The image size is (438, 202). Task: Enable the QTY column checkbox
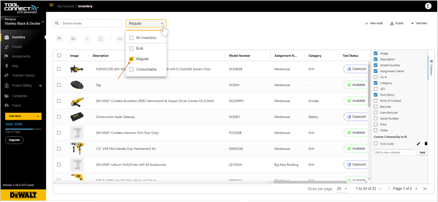point(375,89)
